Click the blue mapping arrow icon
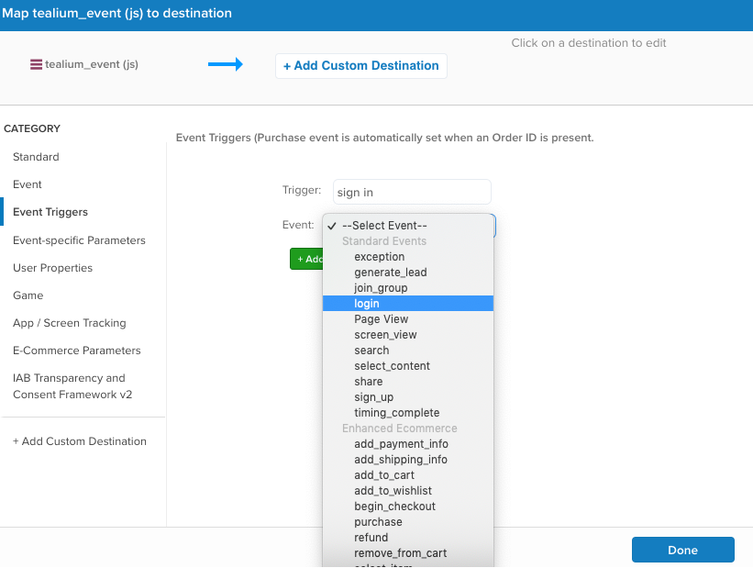This screenshot has height=568, width=753. click(225, 64)
